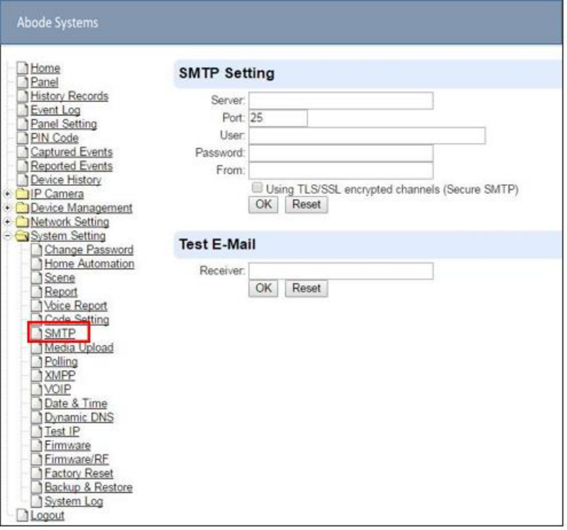Click the page icon next to Voice Report
Viewport: 567px width, 530px height.
pos(36,306)
